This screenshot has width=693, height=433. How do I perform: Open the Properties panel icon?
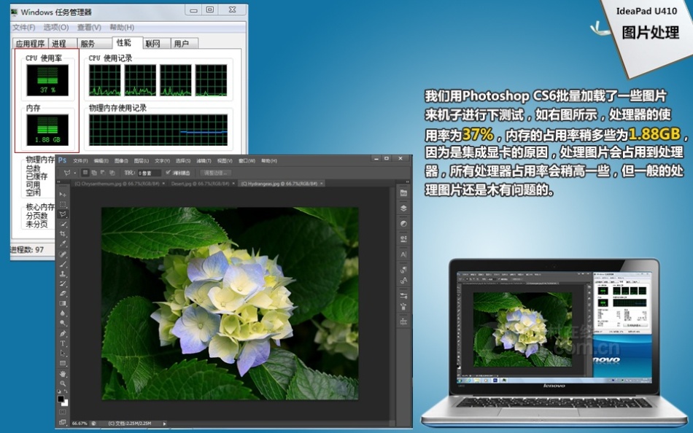403,238
